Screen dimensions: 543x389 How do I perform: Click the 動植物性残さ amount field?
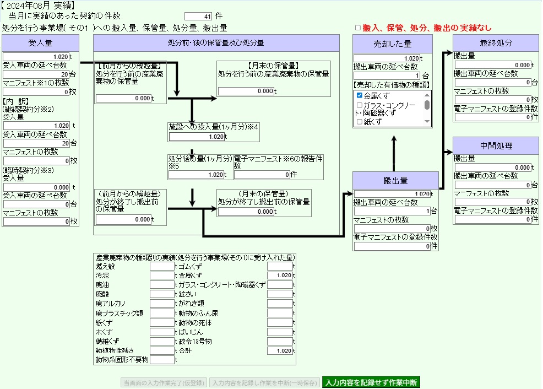[162, 350]
